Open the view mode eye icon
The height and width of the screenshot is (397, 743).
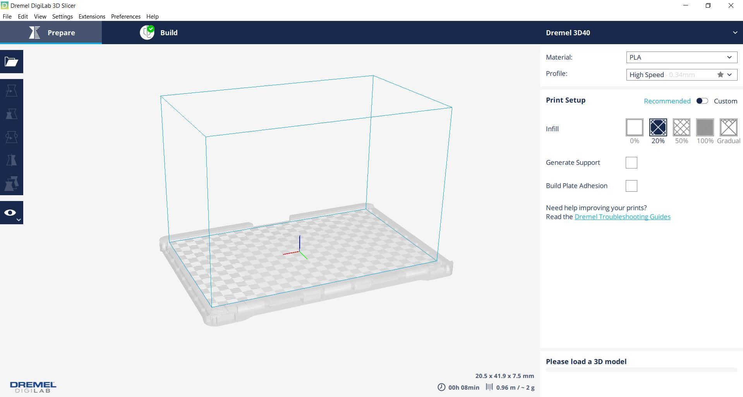point(12,213)
